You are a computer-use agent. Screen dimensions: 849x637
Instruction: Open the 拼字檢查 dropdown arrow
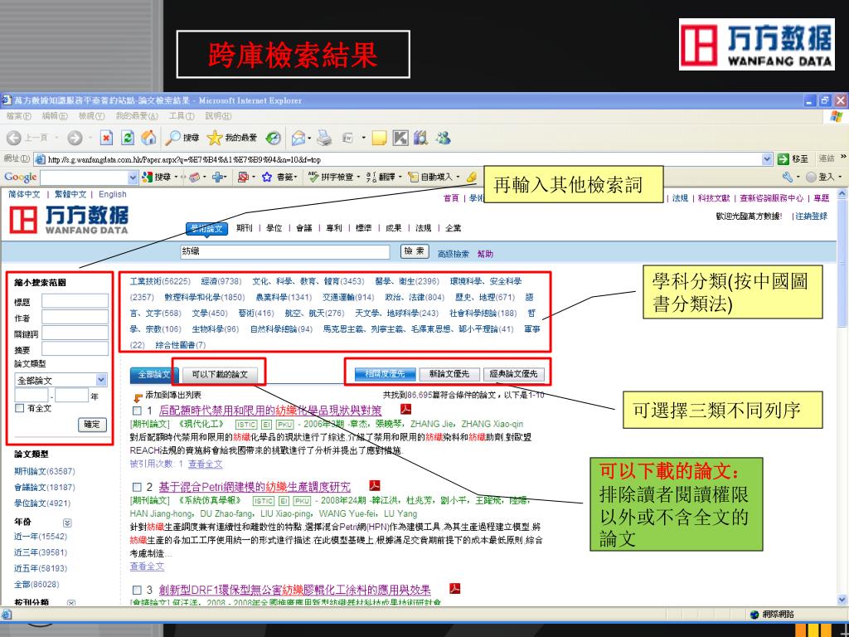(359, 177)
